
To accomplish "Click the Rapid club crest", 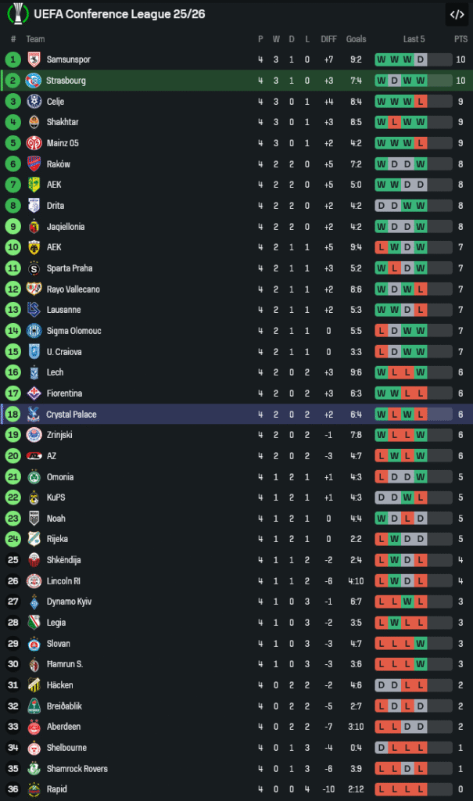I will (34, 789).
